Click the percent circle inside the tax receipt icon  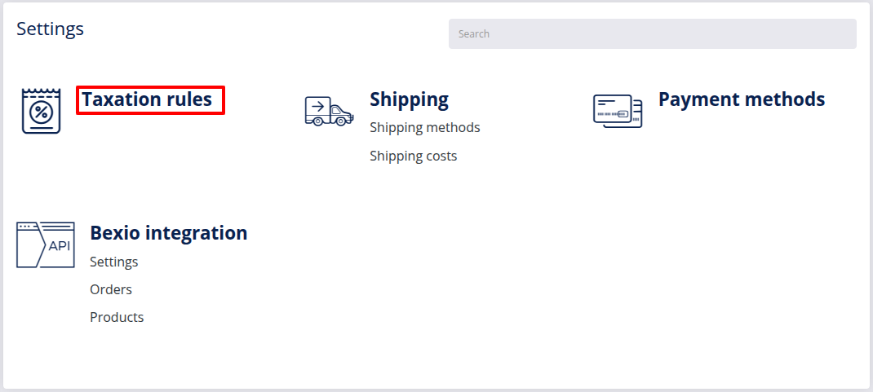point(41,112)
